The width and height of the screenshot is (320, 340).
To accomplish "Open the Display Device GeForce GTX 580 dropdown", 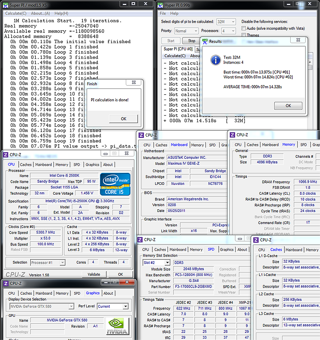I will [42, 306].
